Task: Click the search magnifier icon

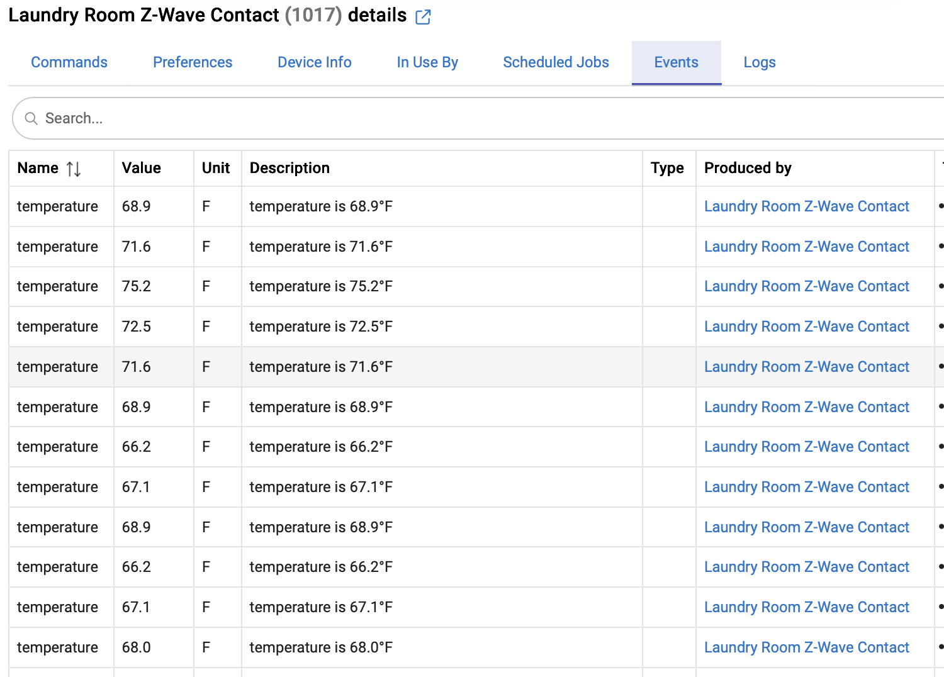Action: [31, 118]
